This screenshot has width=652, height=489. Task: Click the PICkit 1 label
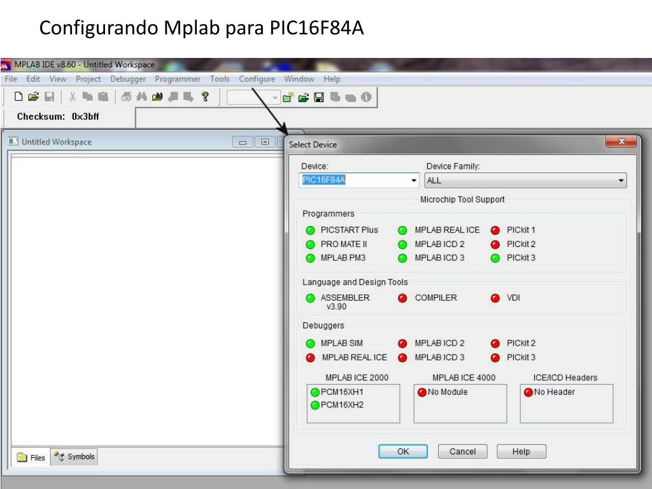point(521,230)
